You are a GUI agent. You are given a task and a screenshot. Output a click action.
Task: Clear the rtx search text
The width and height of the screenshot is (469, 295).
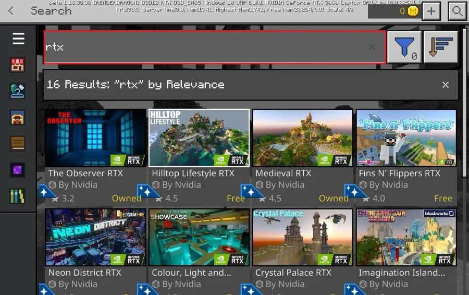[372, 47]
